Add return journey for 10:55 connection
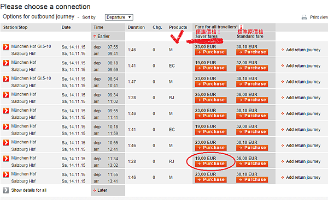 coord(301,146)
